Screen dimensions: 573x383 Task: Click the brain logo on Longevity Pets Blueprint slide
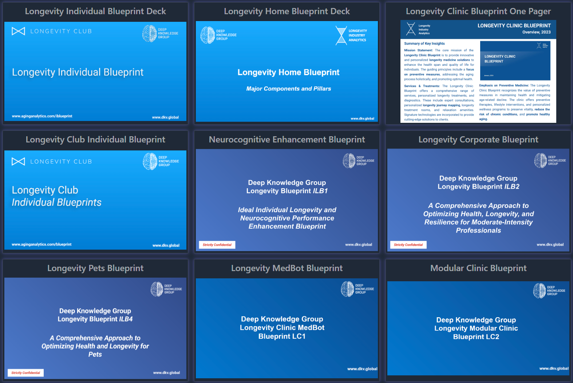[157, 289]
